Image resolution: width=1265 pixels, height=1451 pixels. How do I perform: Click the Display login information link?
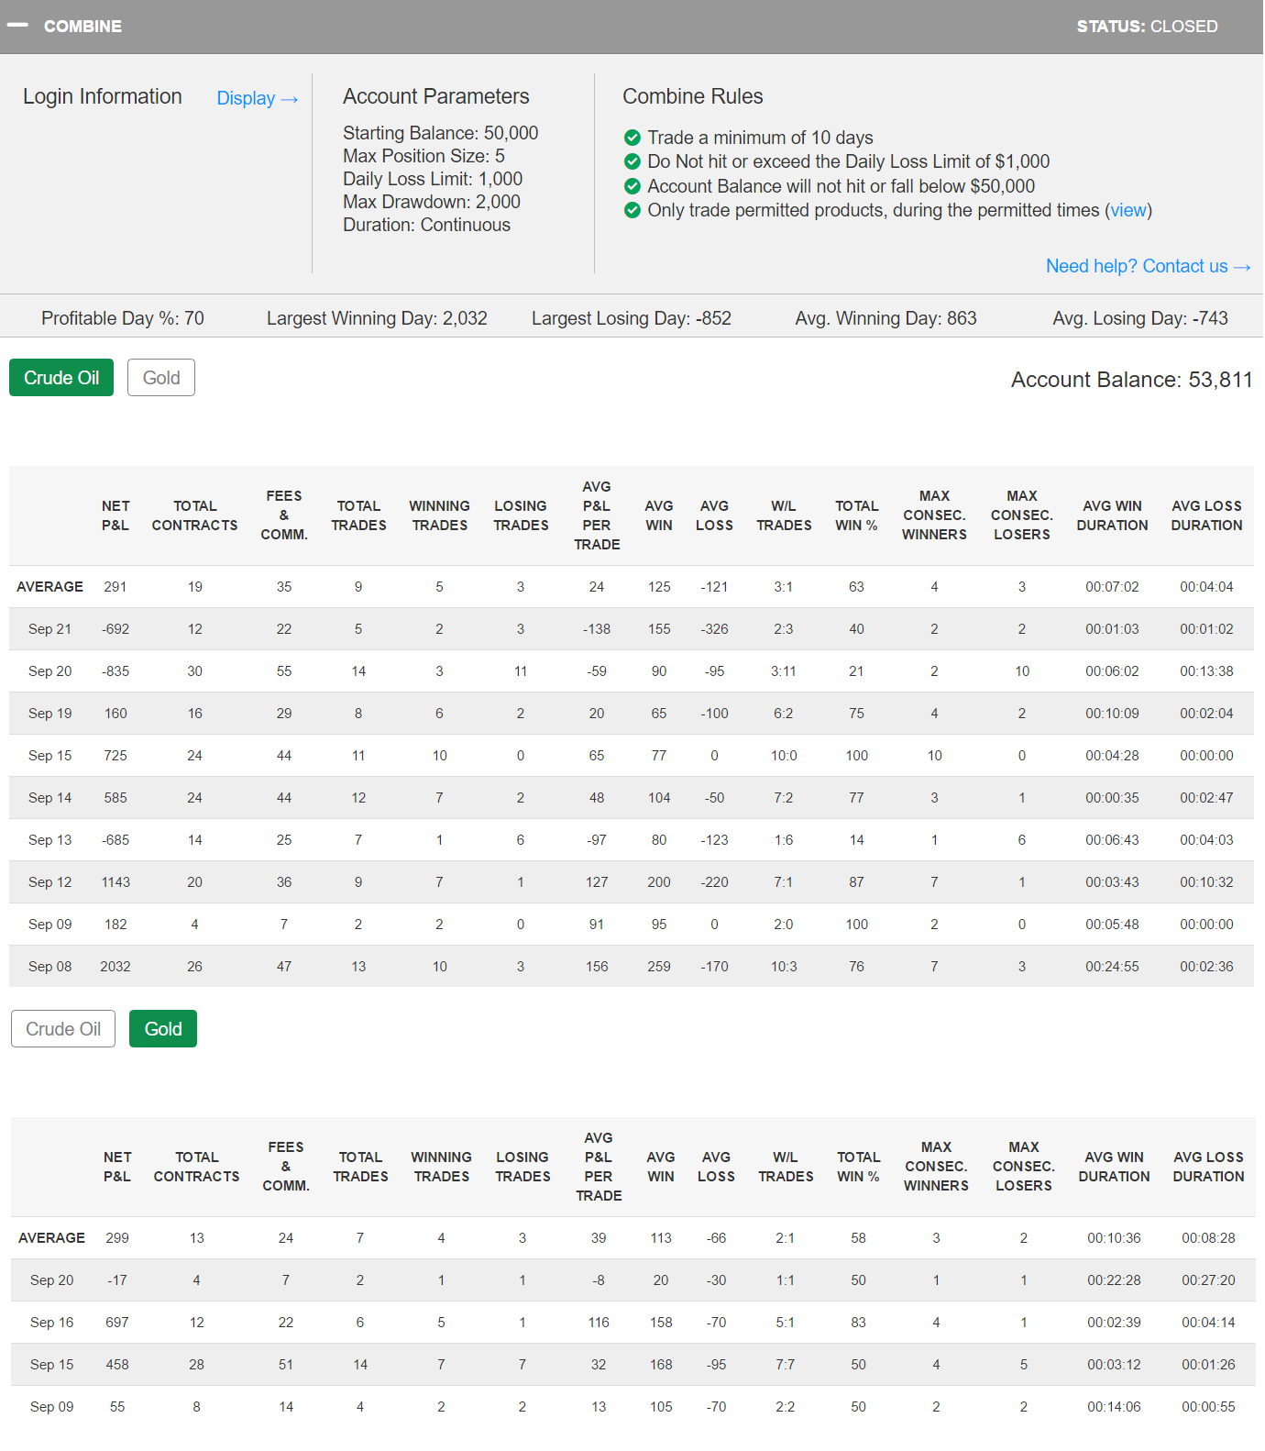257,98
